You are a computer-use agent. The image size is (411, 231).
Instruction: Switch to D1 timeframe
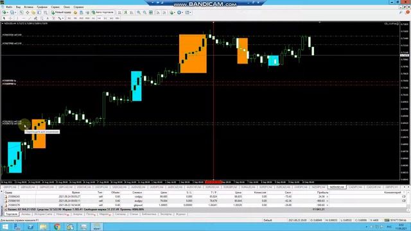pos(105,18)
